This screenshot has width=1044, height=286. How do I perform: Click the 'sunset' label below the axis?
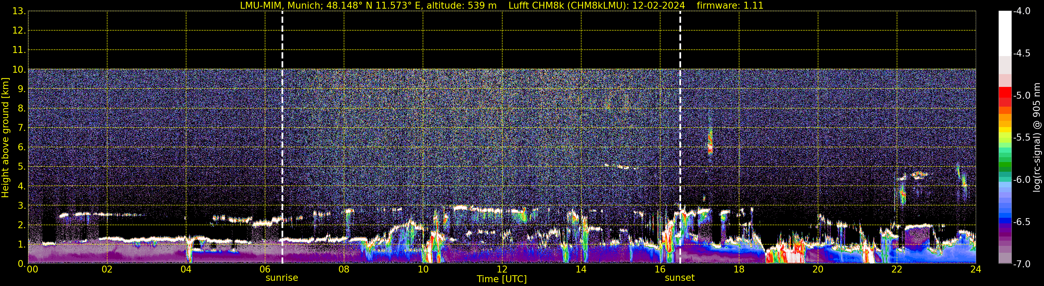[680, 278]
